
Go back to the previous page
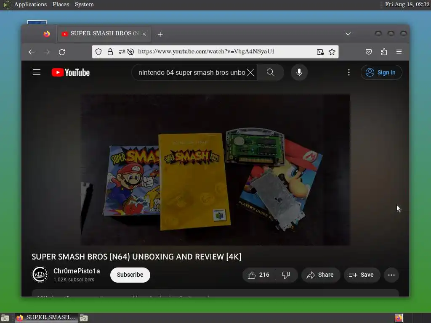click(x=31, y=52)
